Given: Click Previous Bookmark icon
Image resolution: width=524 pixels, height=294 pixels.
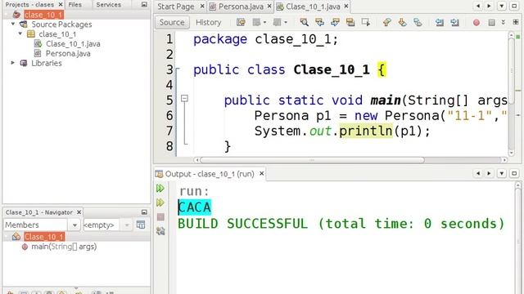Looking at the screenshot, I should [x=387, y=22].
